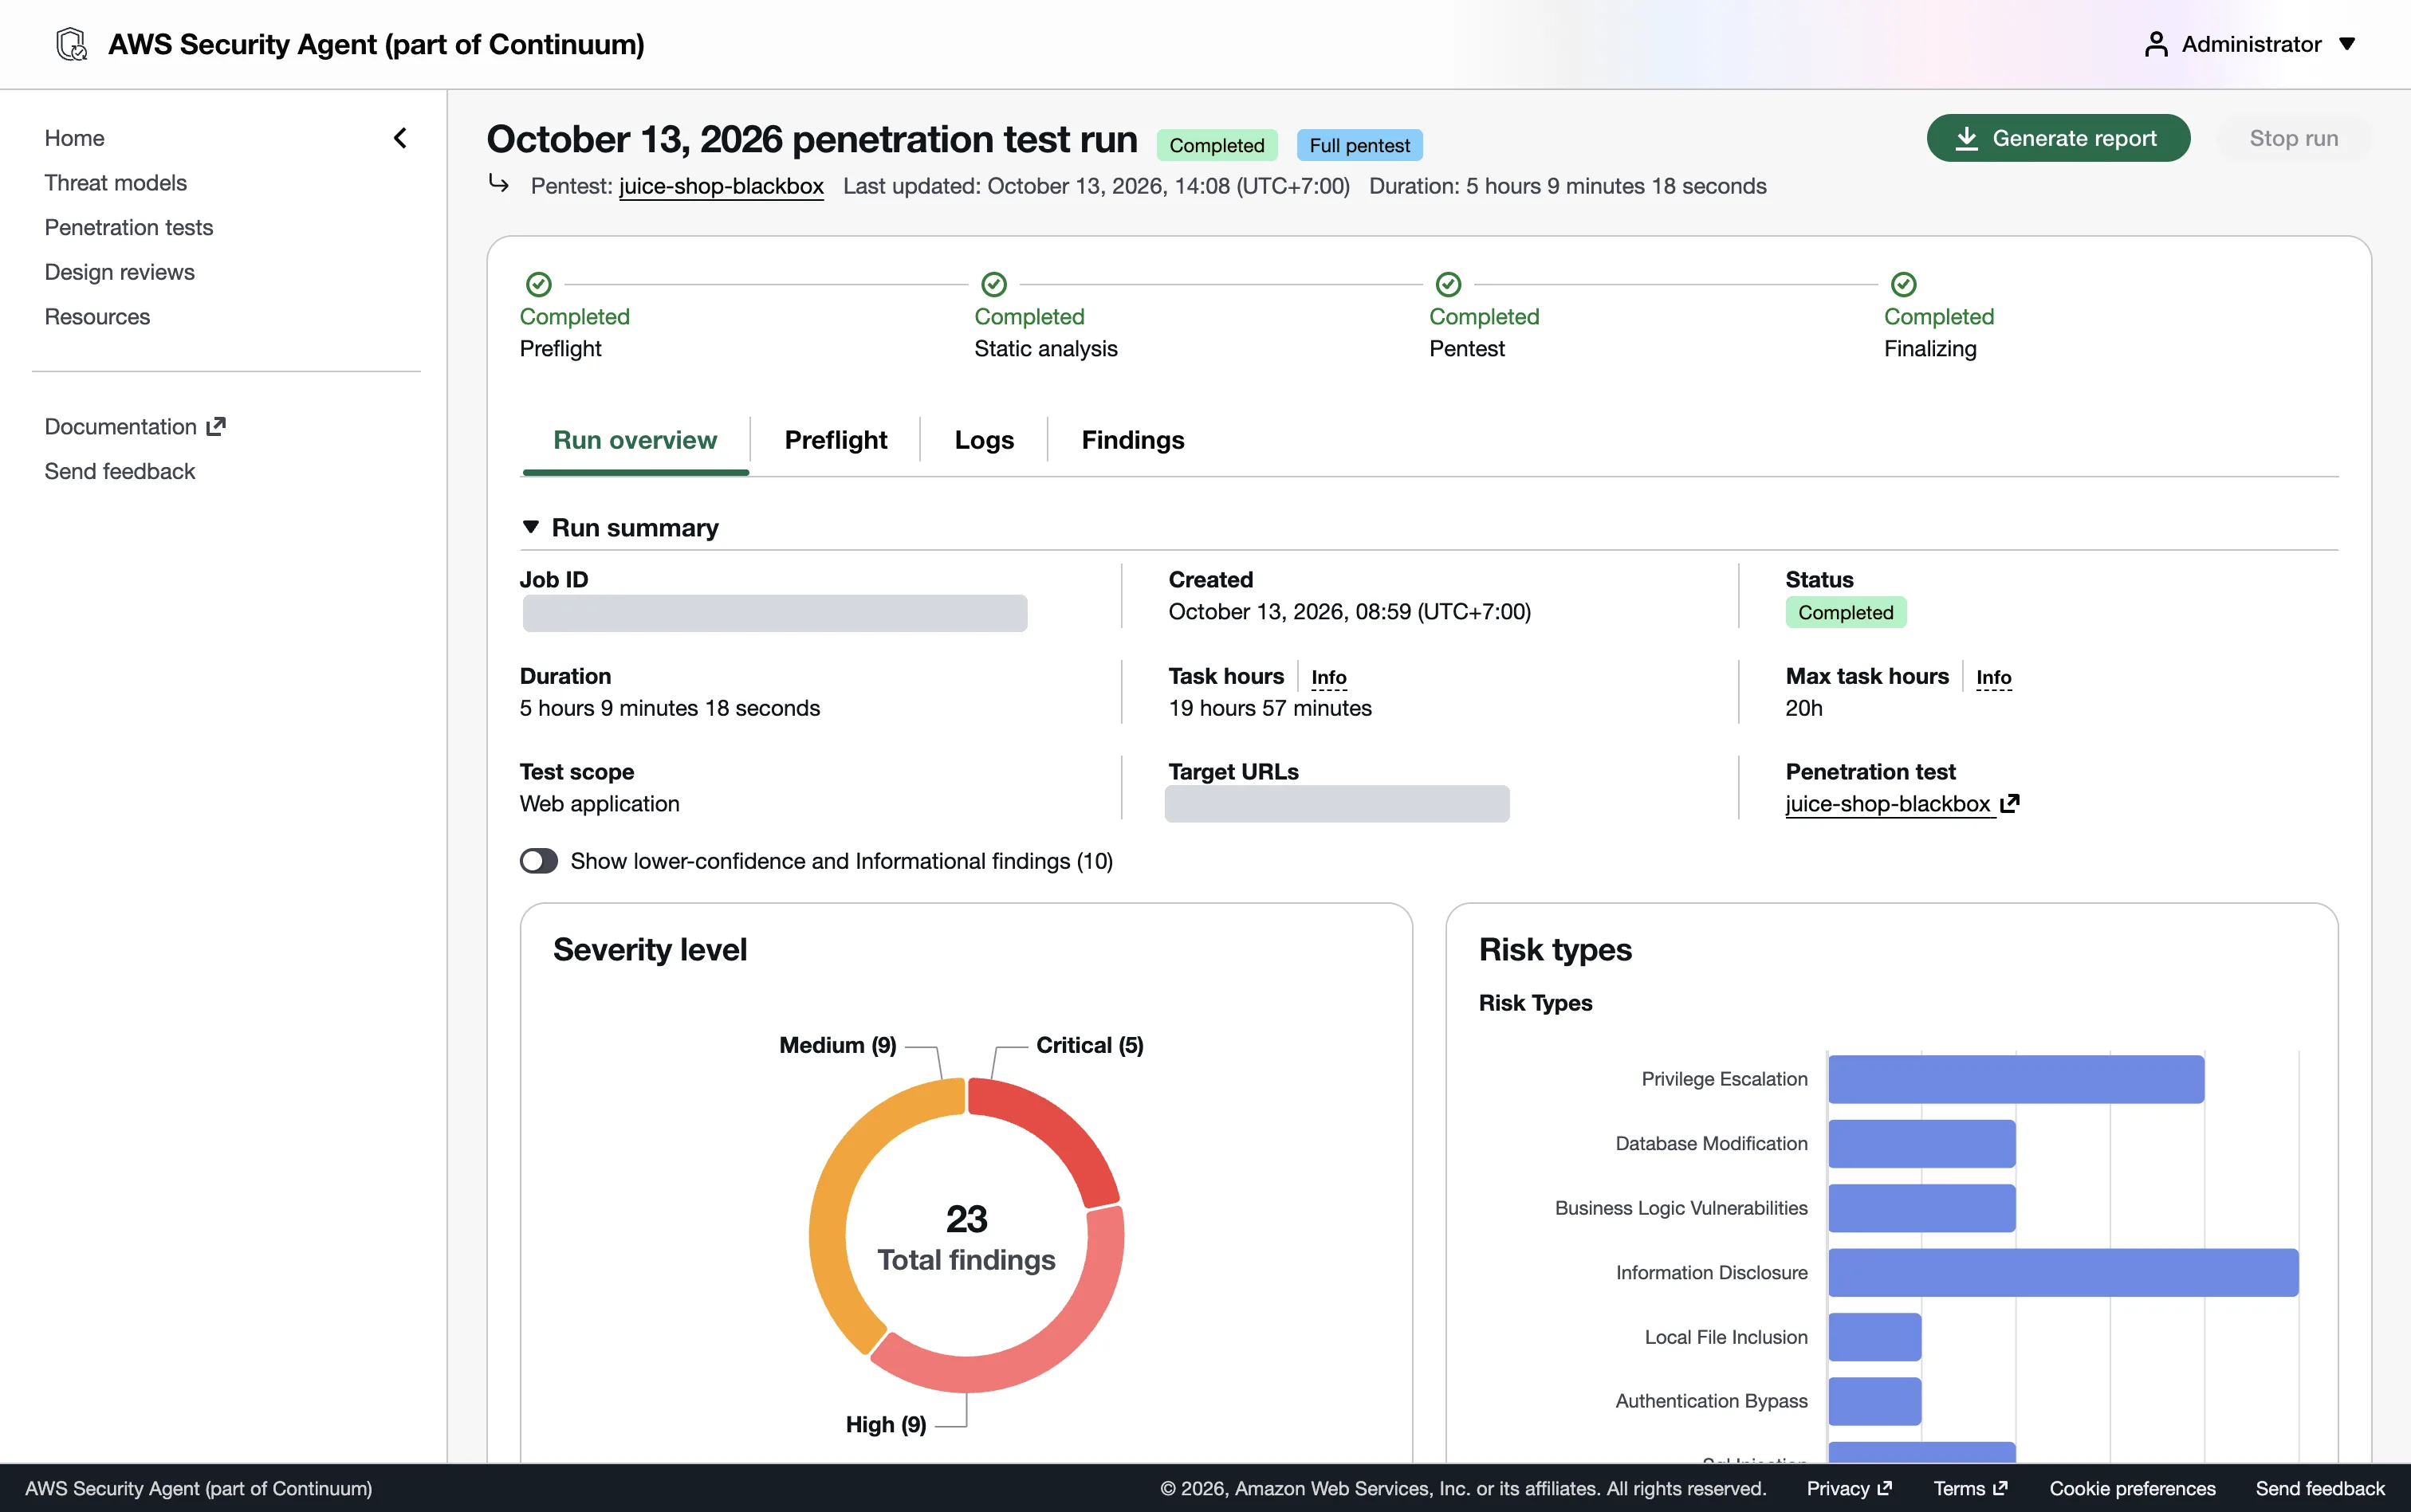Click the external link icon beside Privacy
The height and width of the screenshot is (1512, 2411).
pyautogui.click(x=1885, y=1488)
